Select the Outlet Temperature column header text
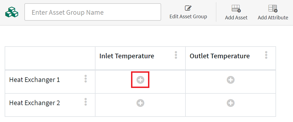Screen dimensions: 293x122 220,56
